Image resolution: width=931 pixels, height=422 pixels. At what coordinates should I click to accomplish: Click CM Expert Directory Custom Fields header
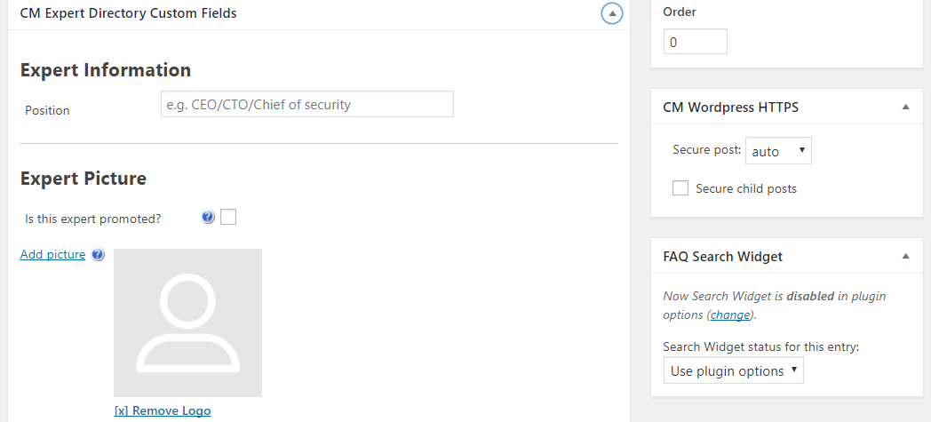tap(128, 13)
